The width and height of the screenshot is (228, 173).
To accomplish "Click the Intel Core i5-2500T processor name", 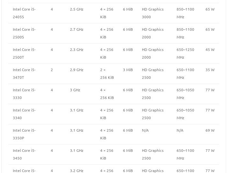I will (24, 54).
